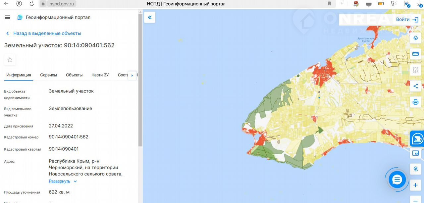Expand the address with Развернуть
The image size is (424, 203).
60,181
